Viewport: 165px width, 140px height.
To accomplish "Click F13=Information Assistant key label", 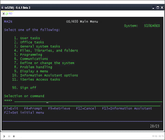I will coord(127,108).
